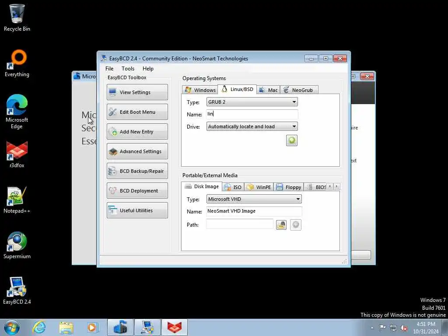Maximize the EasyBCD window
The image size is (448, 336).
pyautogui.click(x=325, y=59)
